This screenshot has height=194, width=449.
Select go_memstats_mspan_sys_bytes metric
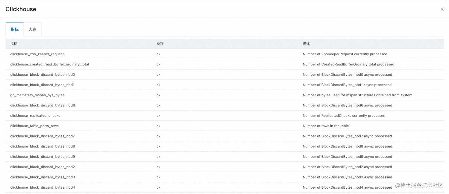pos(37,95)
